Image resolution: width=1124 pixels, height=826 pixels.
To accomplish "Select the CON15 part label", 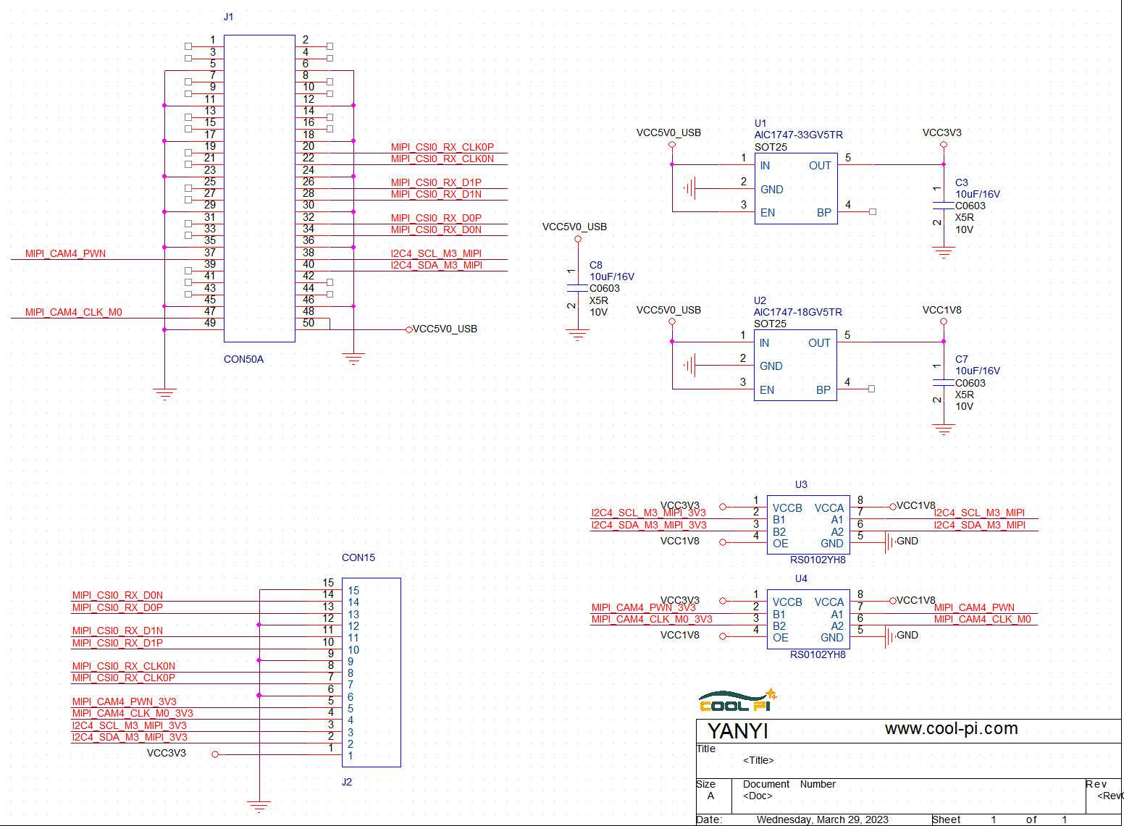I will coord(358,557).
